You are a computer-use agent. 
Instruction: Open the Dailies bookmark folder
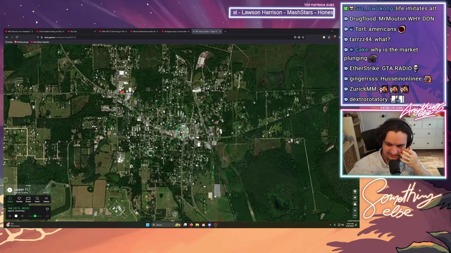[9, 42]
